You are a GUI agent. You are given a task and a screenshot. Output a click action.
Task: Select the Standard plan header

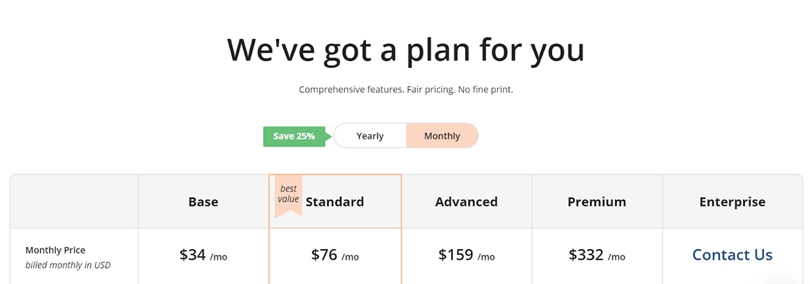335,202
